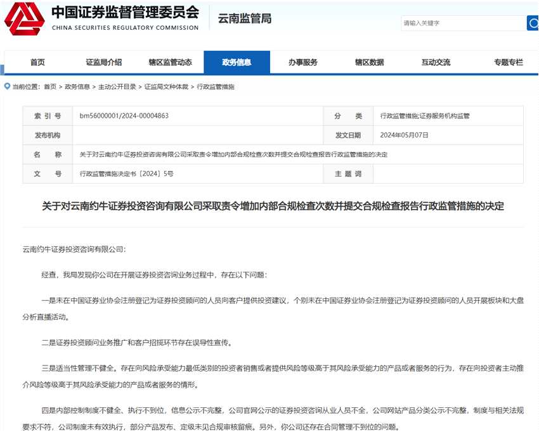Click the location pin icon beside 当前位置
Image resolution: width=539 pixels, height=432 pixels.
pyautogui.click(x=7, y=86)
